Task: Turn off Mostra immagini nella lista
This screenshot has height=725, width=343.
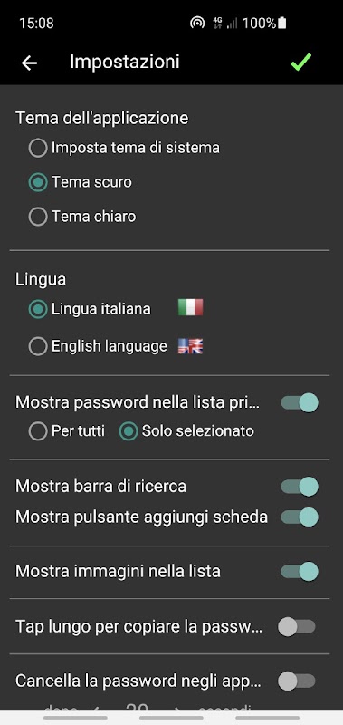Action: click(300, 572)
